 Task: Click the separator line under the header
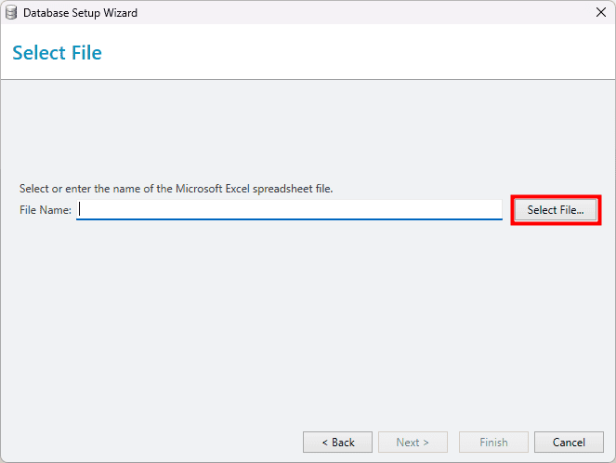point(308,79)
